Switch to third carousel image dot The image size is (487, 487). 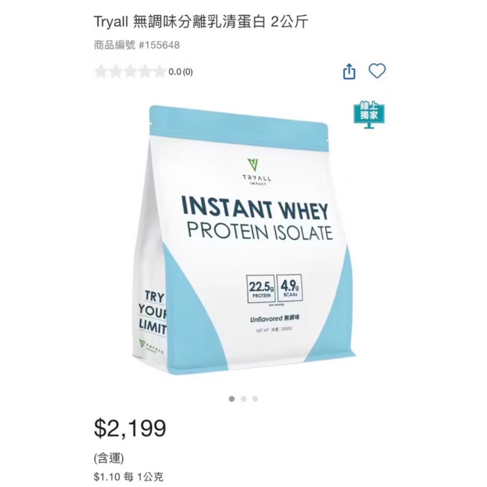coord(255,399)
